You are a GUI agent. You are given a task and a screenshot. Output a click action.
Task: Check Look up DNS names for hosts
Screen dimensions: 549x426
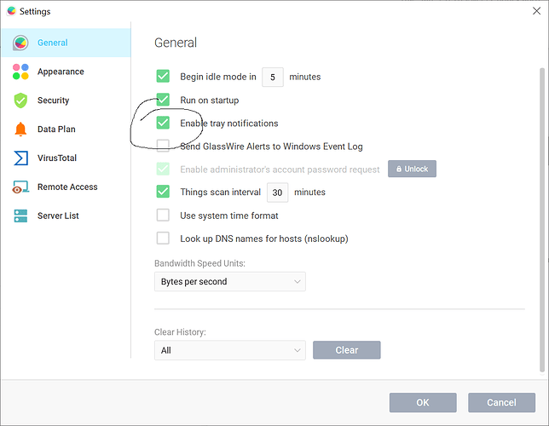(x=163, y=239)
